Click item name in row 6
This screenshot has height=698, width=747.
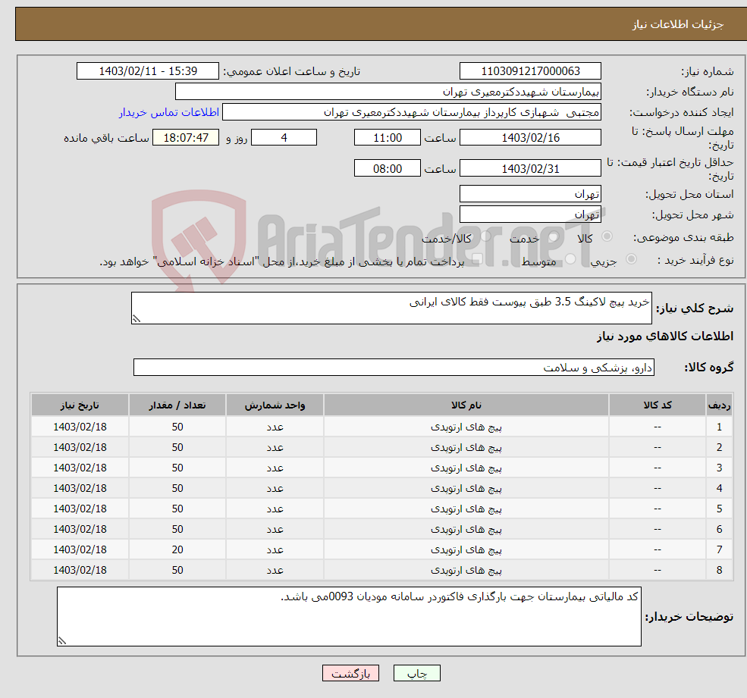point(466,530)
